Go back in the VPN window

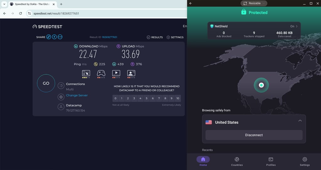click(191, 3)
